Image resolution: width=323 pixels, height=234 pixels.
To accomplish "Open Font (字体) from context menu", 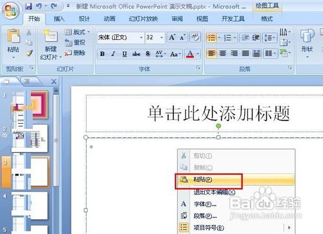I will (x=236, y=204).
